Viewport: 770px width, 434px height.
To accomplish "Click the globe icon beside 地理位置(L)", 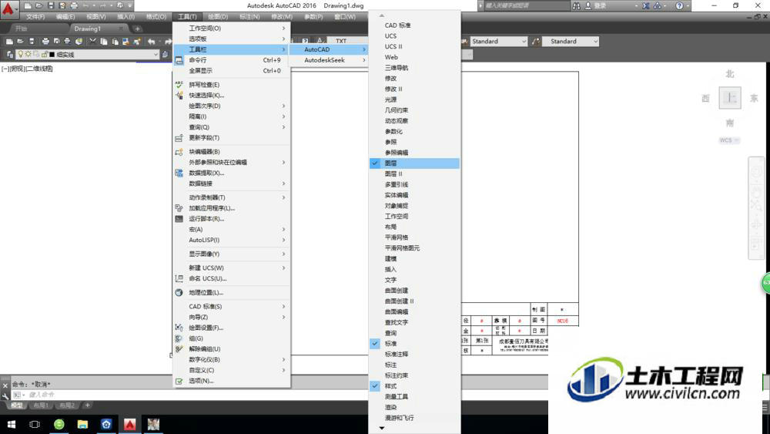I will point(179,292).
